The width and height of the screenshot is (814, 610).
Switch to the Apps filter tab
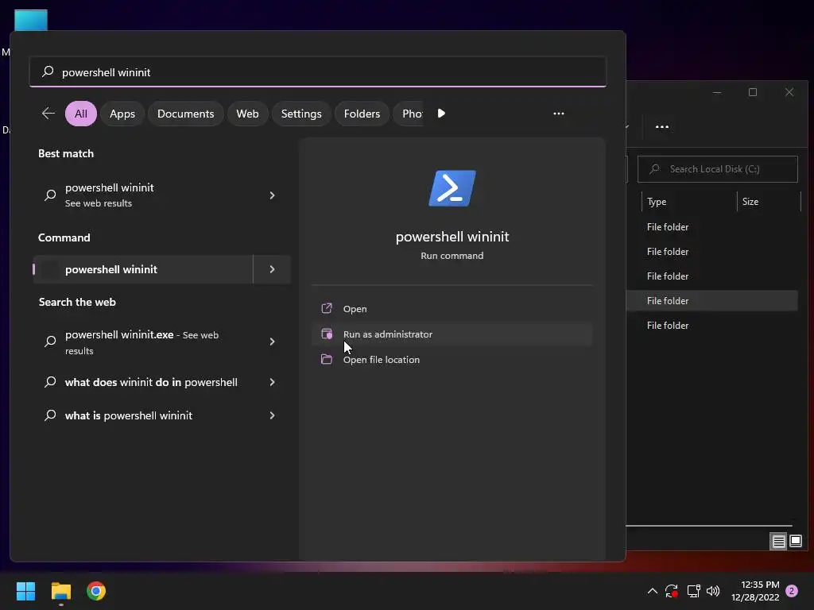122,114
